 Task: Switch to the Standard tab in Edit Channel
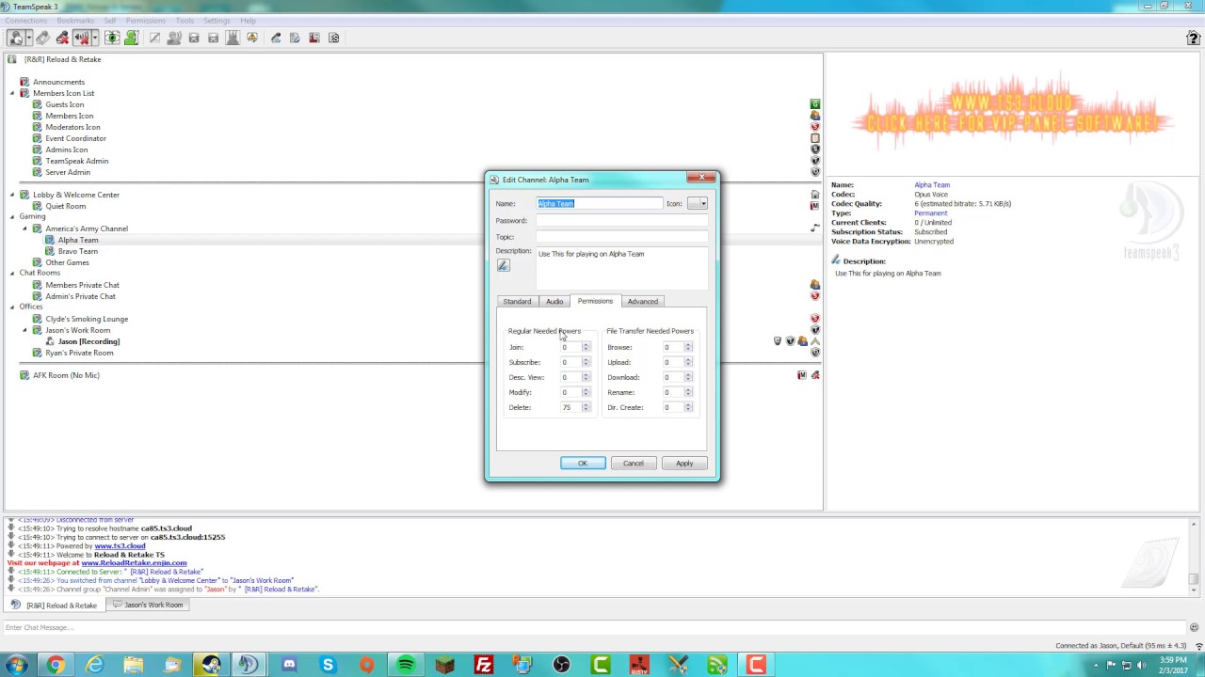[517, 301]
